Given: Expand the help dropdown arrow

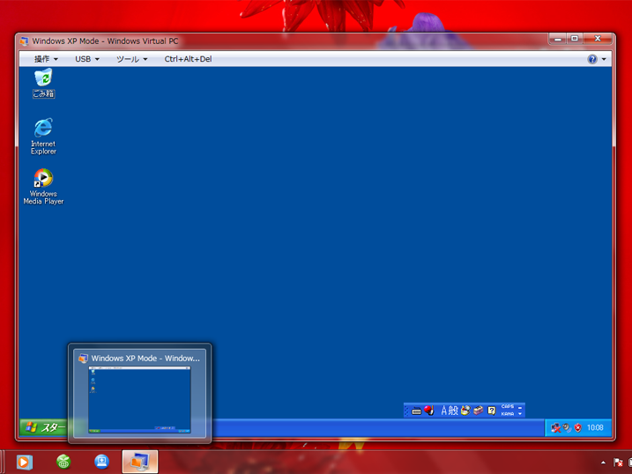Looking at the screenshot, I should [x=604, y=59].
